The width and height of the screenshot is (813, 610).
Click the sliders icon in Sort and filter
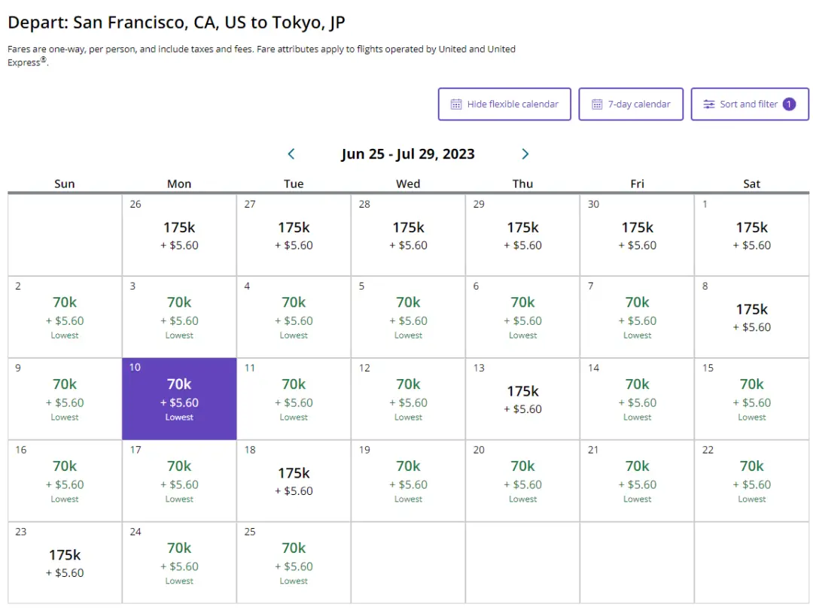pyautogui.click(x=709, y=104)
